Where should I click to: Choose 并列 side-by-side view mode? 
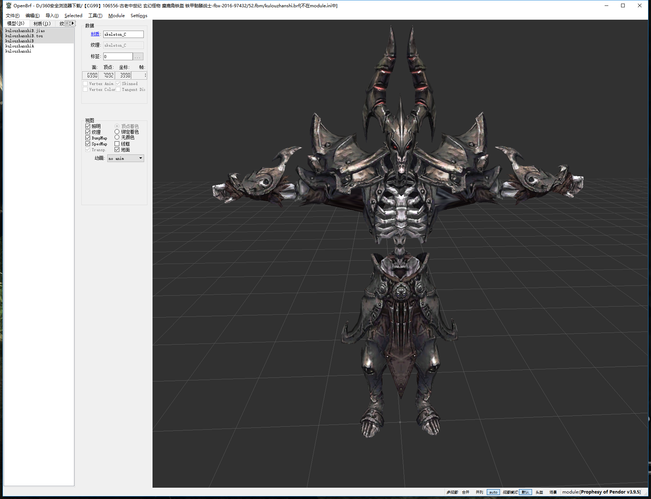click(x=479, y=492)
